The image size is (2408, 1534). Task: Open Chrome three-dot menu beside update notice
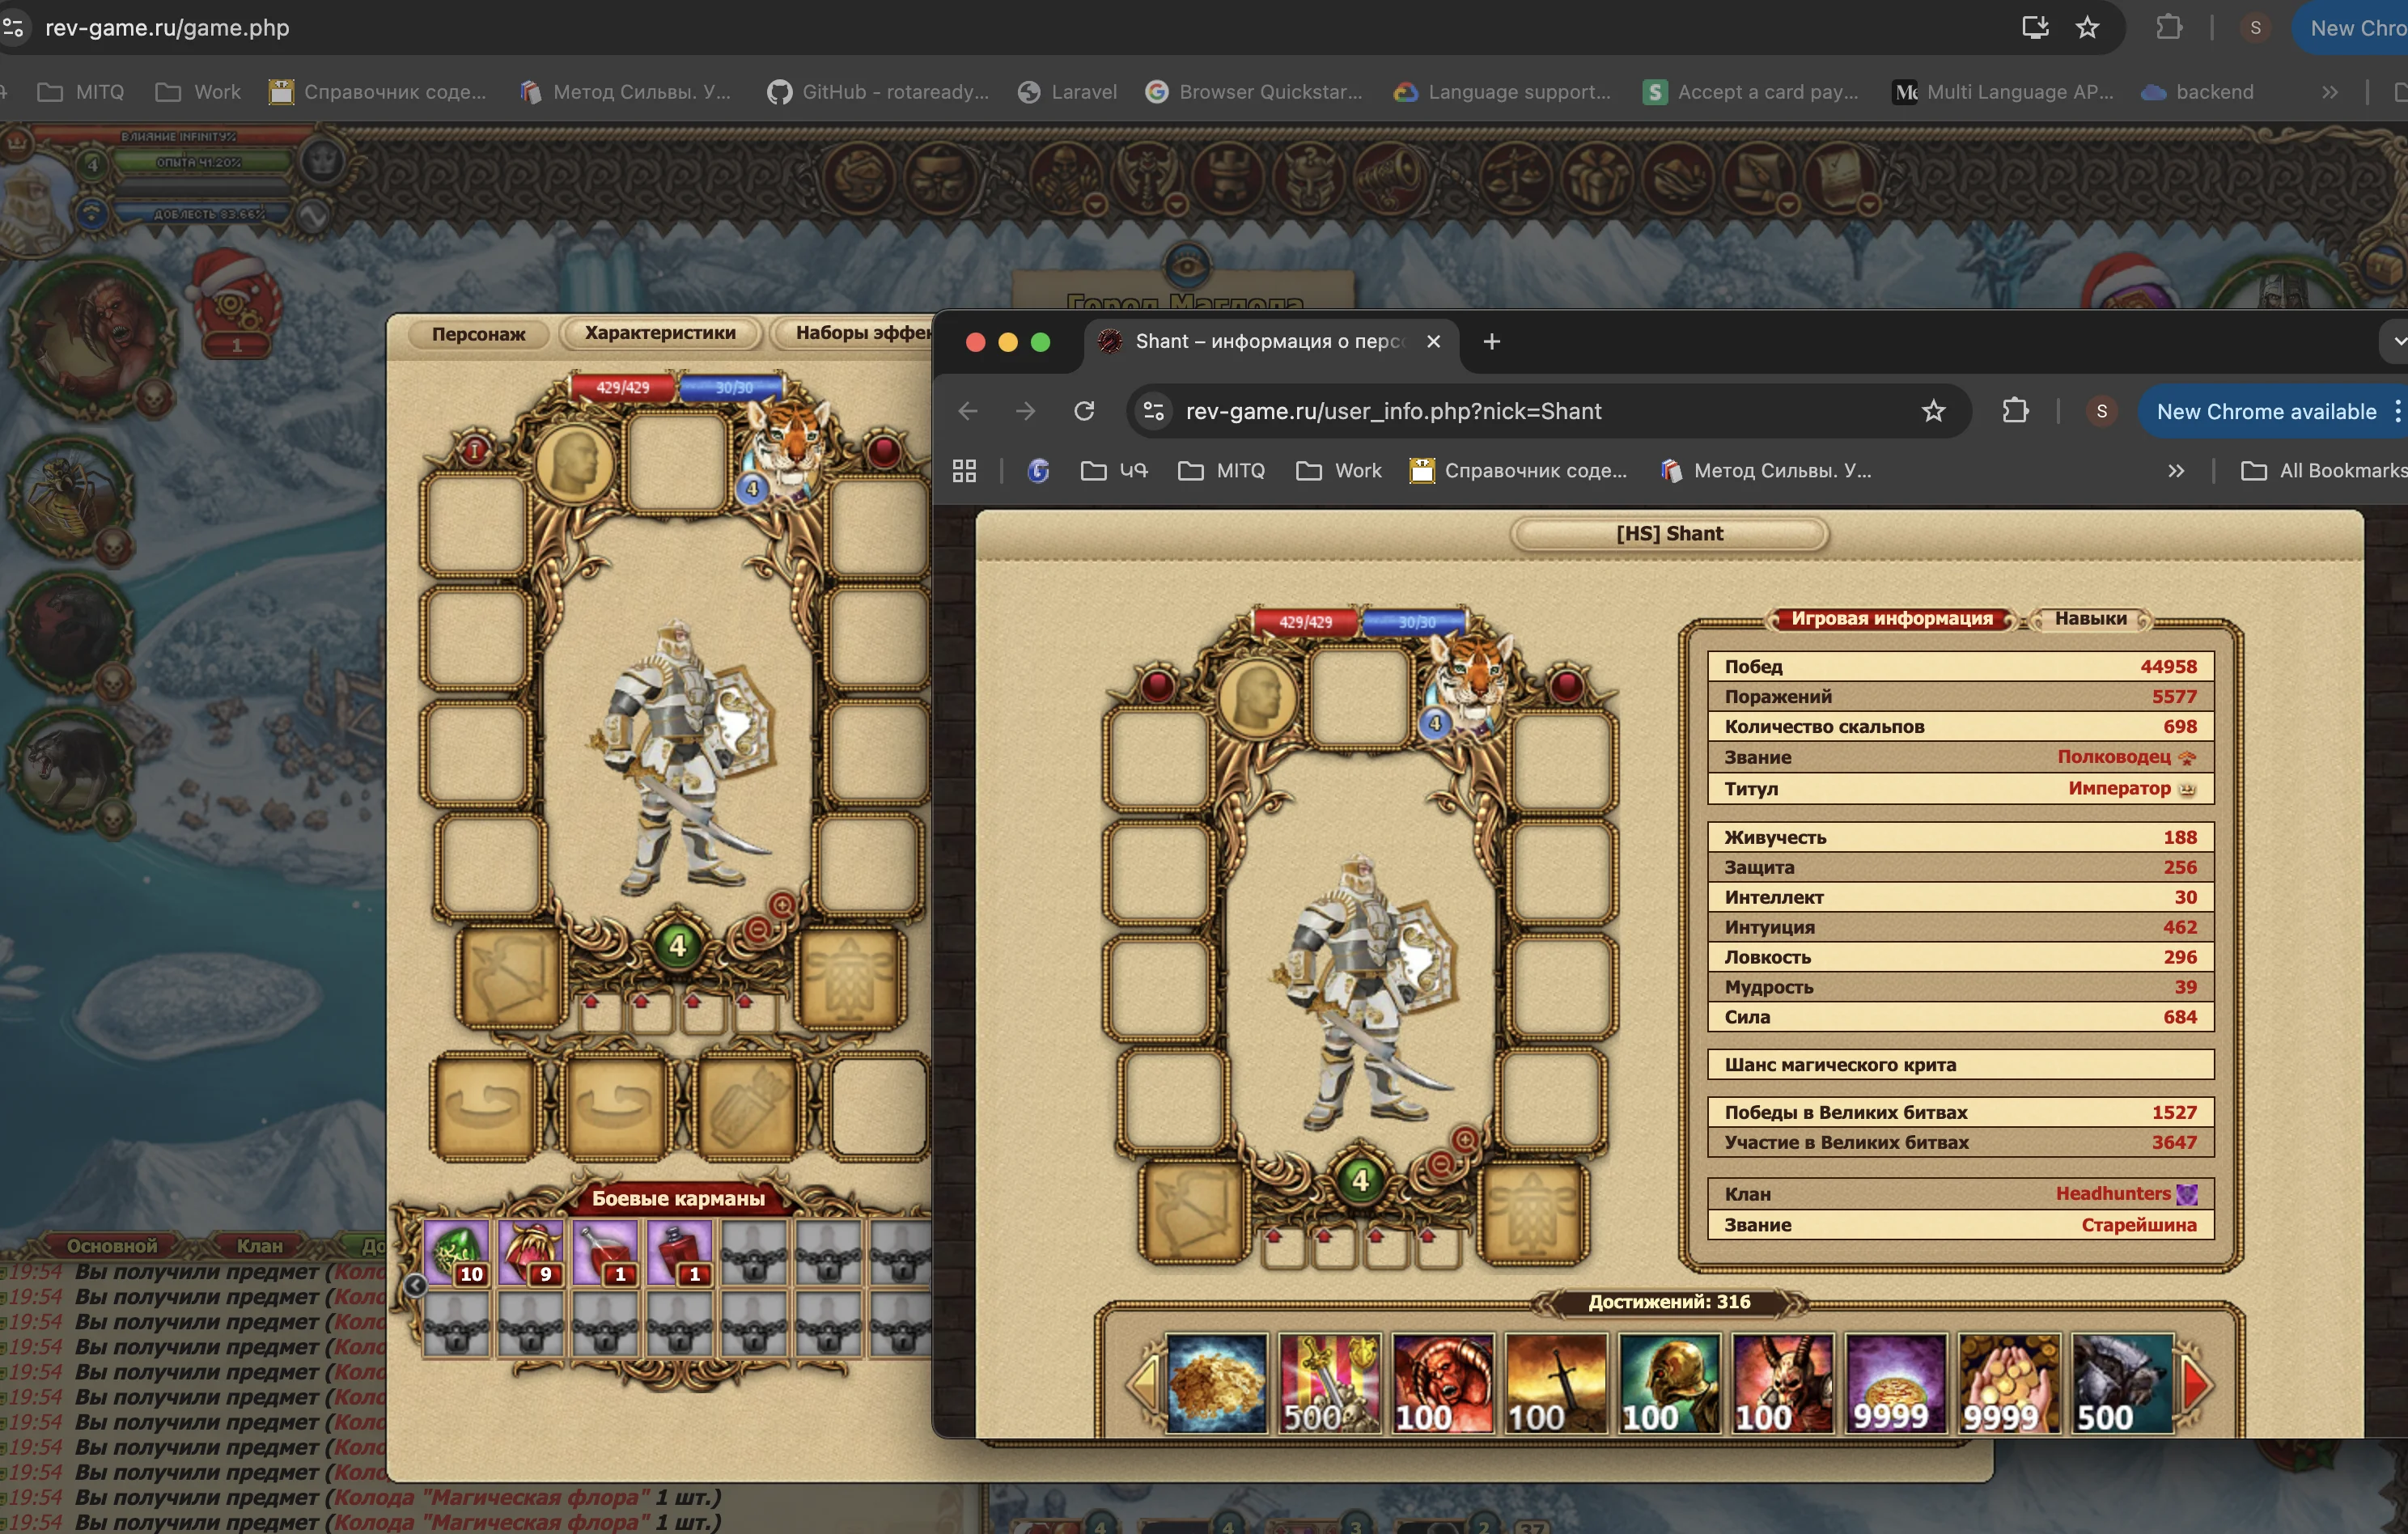(x=2397, y=411)
